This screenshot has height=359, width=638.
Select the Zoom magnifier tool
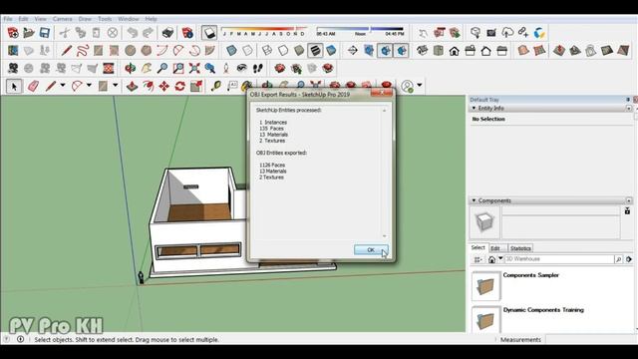162,68
